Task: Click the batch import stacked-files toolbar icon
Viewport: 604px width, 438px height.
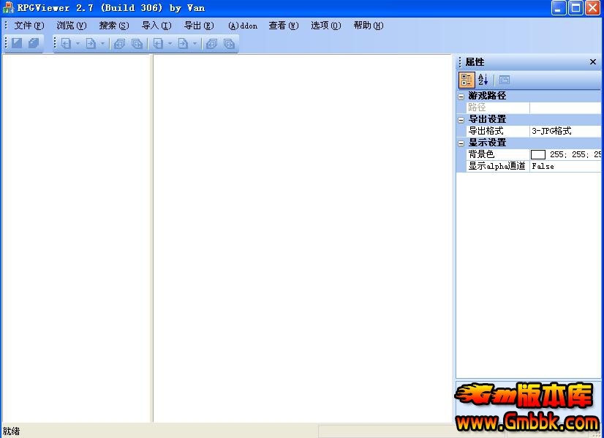Action: tap(118, 43)
